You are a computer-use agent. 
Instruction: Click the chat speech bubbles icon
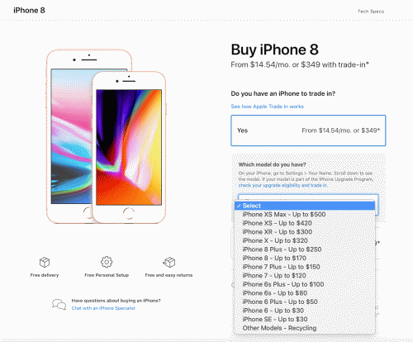[x=59, y=304]
